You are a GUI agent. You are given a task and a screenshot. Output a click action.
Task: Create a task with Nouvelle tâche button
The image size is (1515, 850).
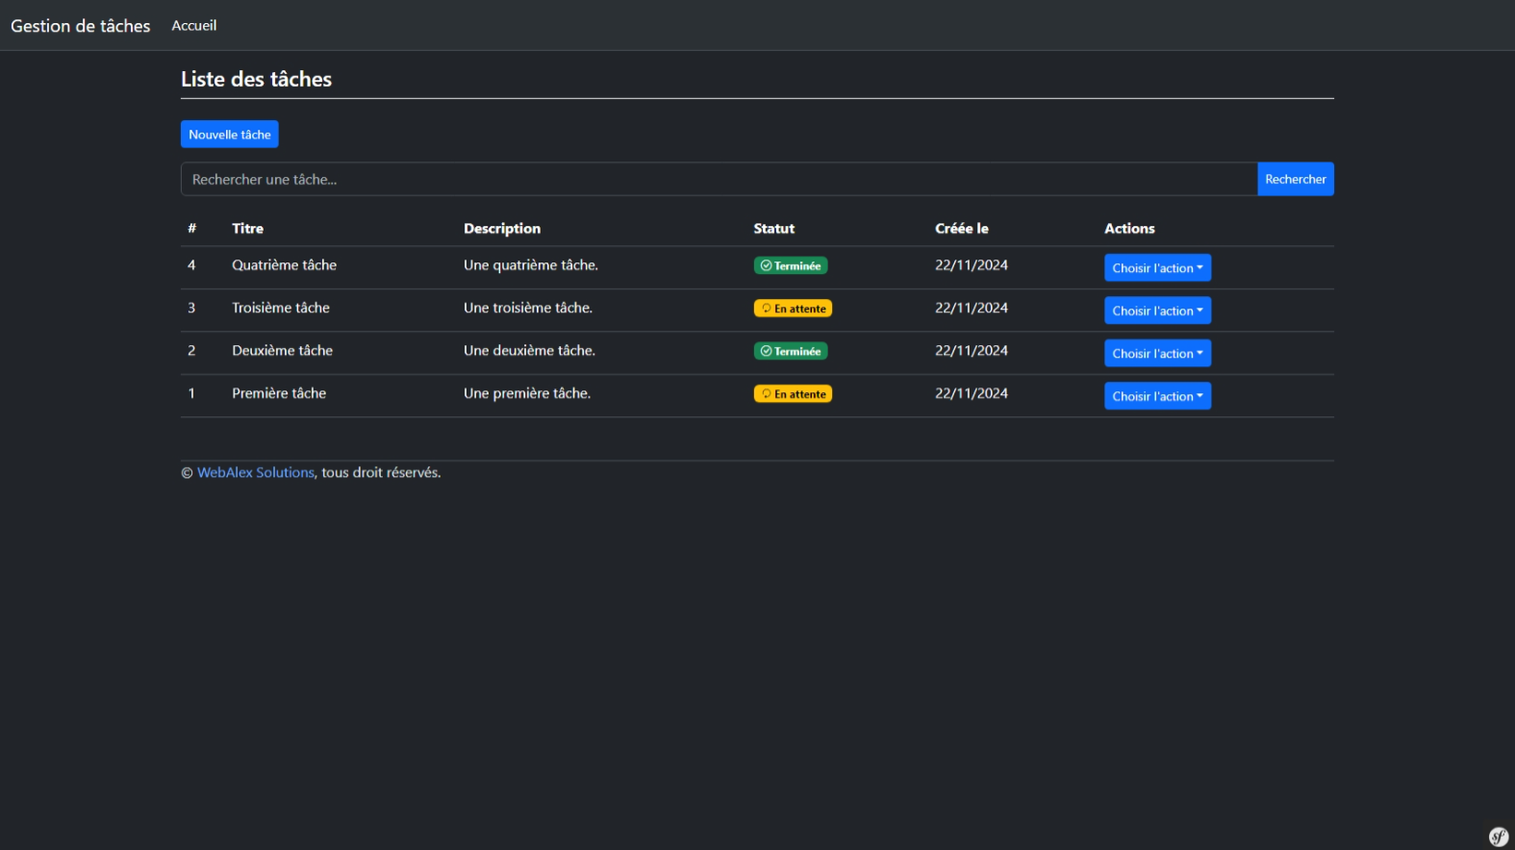coord(229,135)
